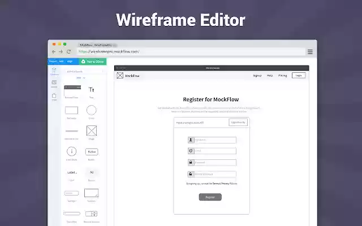Click the browser back arrow
The image size is (362, 226).
54,51
